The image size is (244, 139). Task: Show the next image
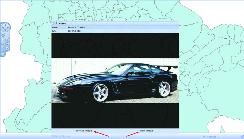click(147, 131)
